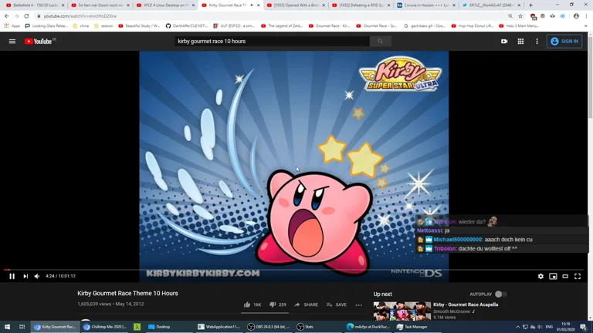
Task: Open a new browser tab with plus
Action: tap(530, 5)
